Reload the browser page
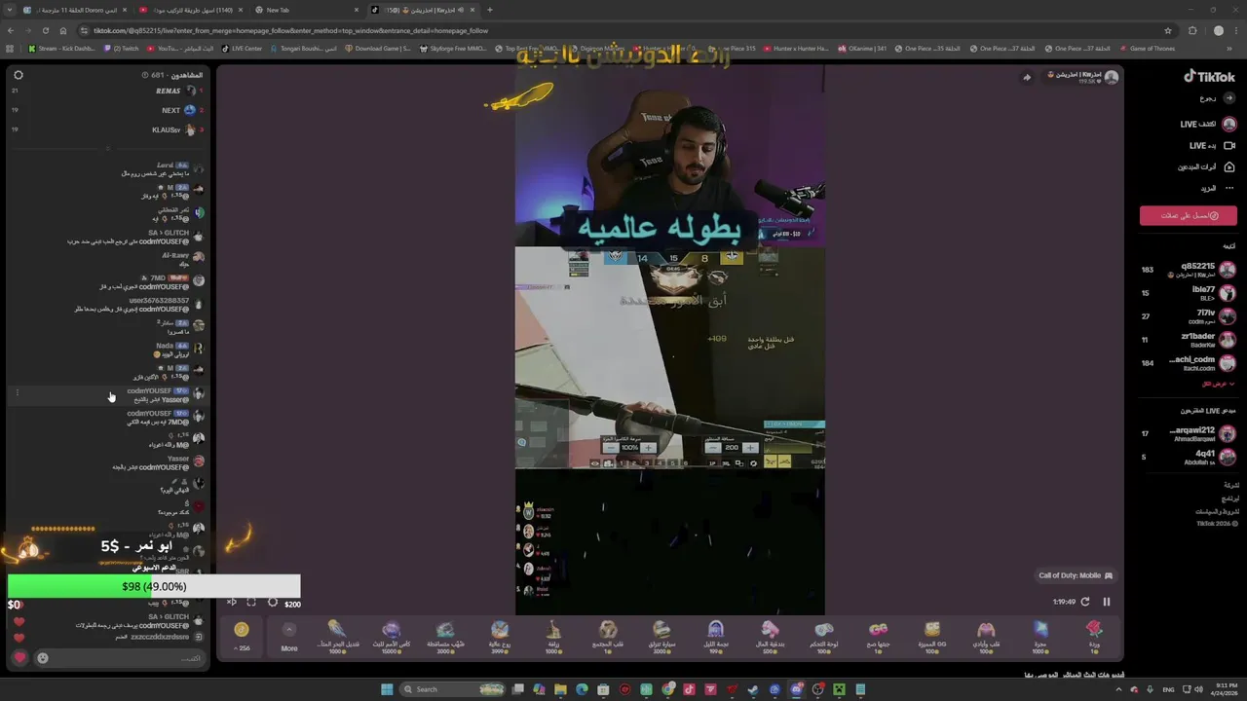The image size is (1247, 701). [x=45, y=30]
